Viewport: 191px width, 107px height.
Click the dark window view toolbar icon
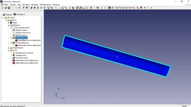[110, 8]
